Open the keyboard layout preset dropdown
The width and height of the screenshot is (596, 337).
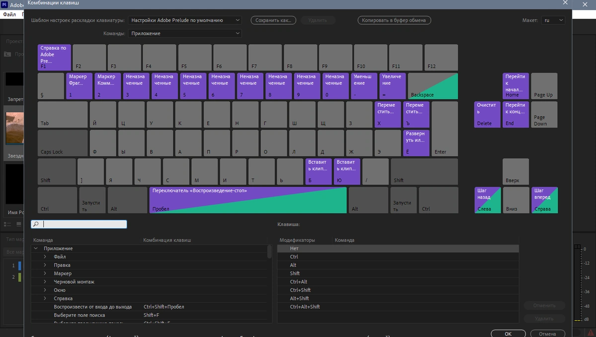pyautogui.click(x=185, y=20)
